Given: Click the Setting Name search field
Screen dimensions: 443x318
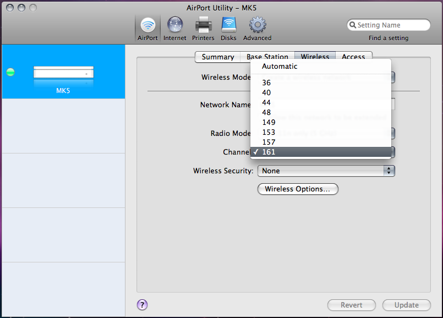Looking at the screenshot, I should point(389,25).
